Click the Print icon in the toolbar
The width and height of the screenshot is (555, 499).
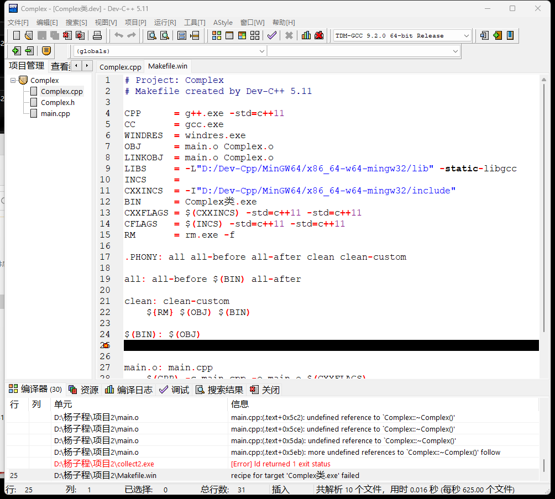[x=97, y=36]
